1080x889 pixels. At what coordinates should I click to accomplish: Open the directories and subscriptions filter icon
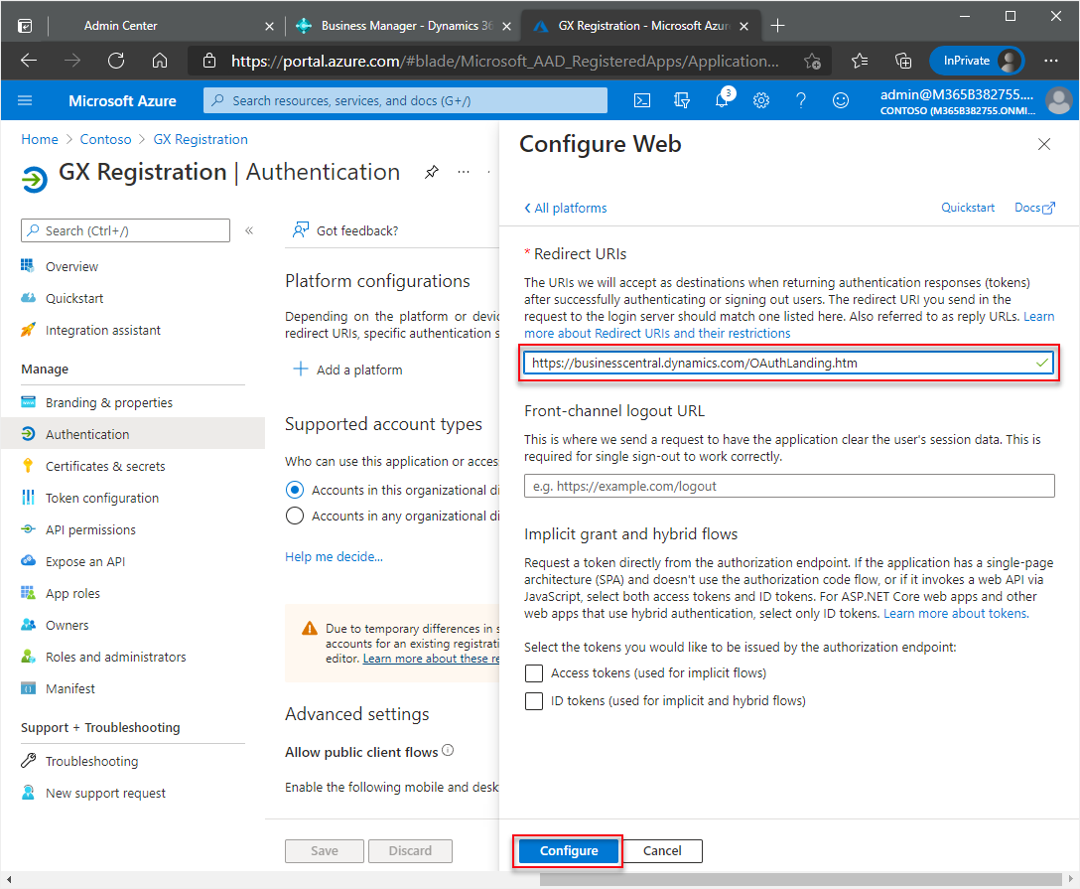(x=682, y=100)
